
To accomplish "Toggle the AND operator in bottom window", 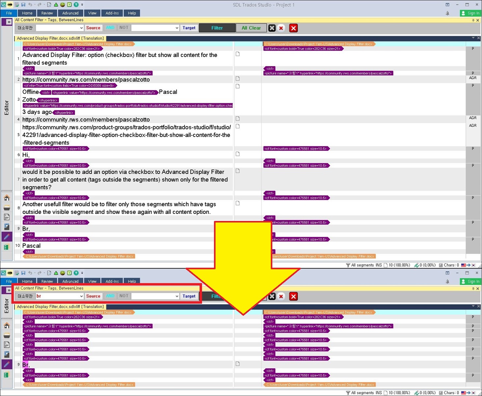I will 110,296.
